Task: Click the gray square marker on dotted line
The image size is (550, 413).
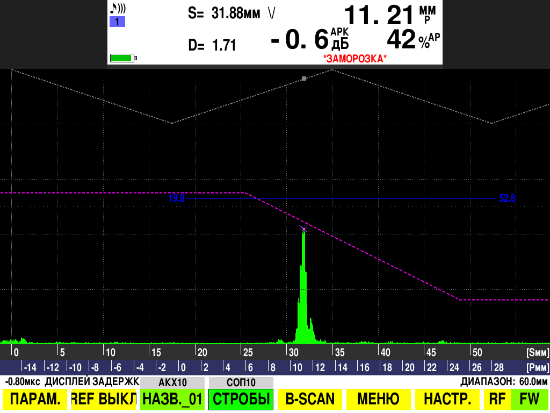Action: [x=304, y=79]
